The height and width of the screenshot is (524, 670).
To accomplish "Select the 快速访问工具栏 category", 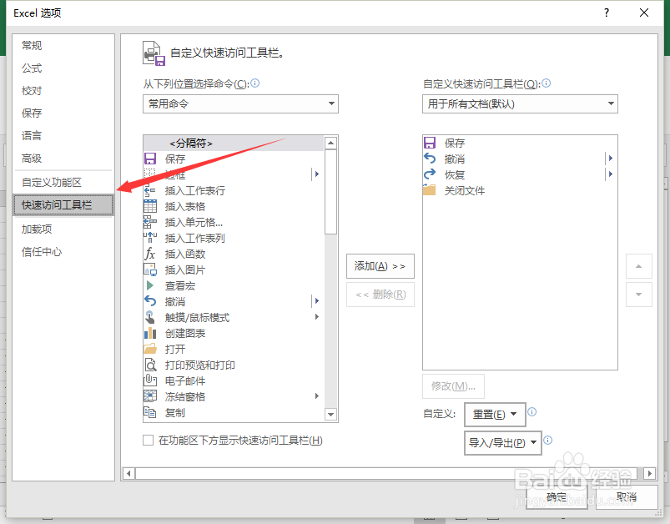I will 63,204.
